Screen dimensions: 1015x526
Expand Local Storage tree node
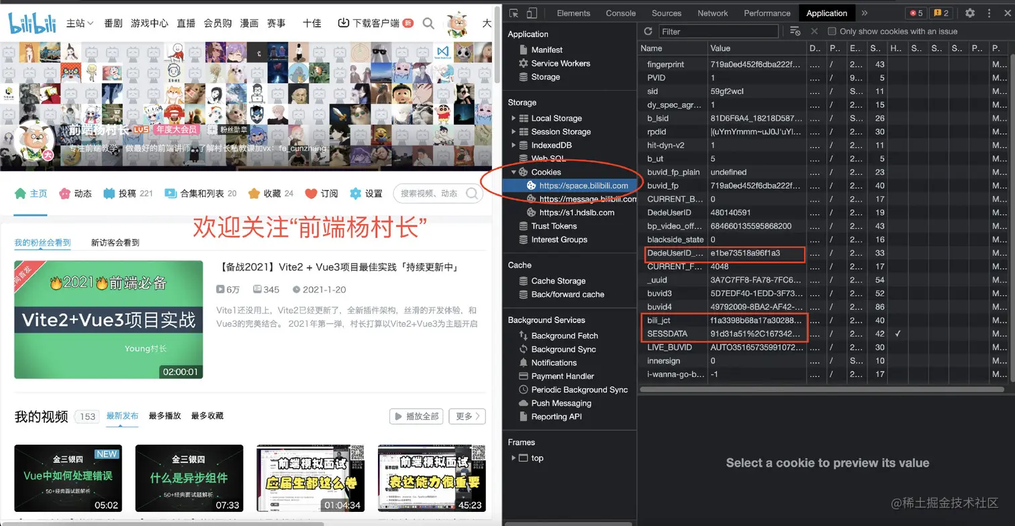coord(514,118)
